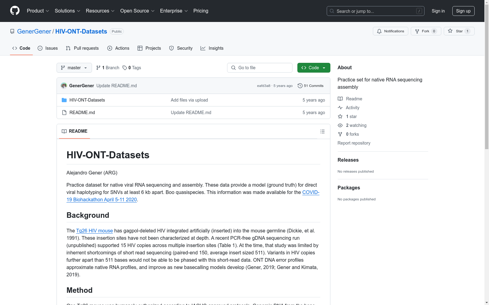Click the GenerGener avatar image
489x305 pixels.
click(x=64, y=86)
